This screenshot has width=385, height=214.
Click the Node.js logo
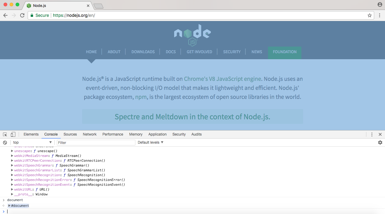pyautogui.click(x=192, y=35)
